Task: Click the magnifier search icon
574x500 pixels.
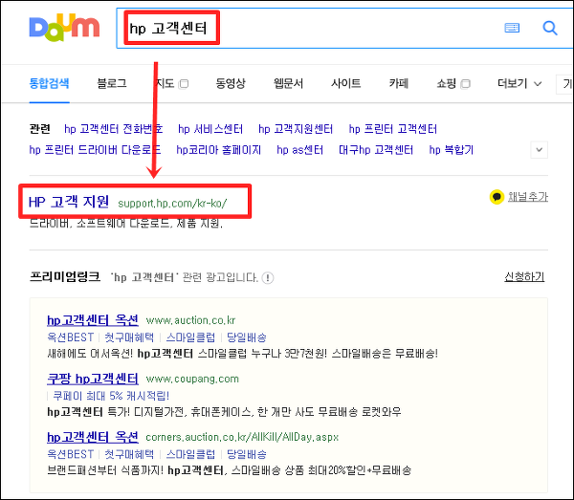Action: click(x=550, y=28)
